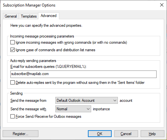Viewport: 167px width, 140px height.
Task: Enable ignoring messages with wrong commands
Action: pos(12,42)
